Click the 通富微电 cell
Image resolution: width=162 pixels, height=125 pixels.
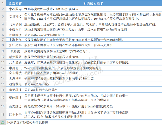point(15,84)
